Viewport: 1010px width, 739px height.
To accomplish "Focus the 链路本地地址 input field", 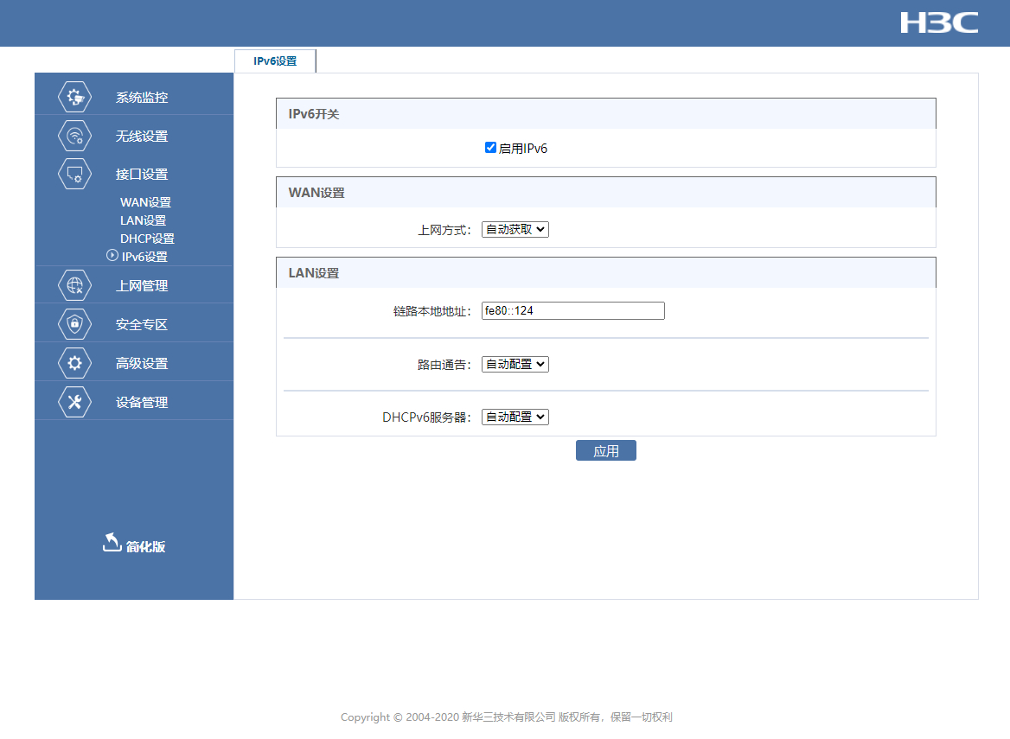I will 573,311.
